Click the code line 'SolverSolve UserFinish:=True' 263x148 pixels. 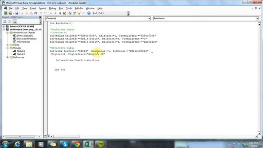point(78,60)
